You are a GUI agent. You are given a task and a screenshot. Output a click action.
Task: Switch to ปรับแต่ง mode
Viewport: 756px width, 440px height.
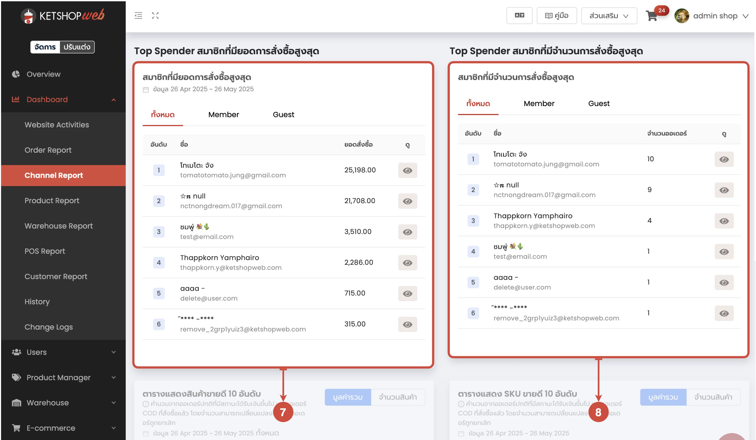coord(77,47)
